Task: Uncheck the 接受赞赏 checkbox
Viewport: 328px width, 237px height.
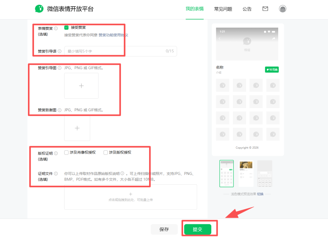Action: [66, 27]
